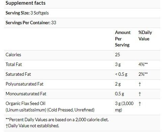Select the Servings Per Container label
This screenshot has height=134, width=167.
click(28, 23)
